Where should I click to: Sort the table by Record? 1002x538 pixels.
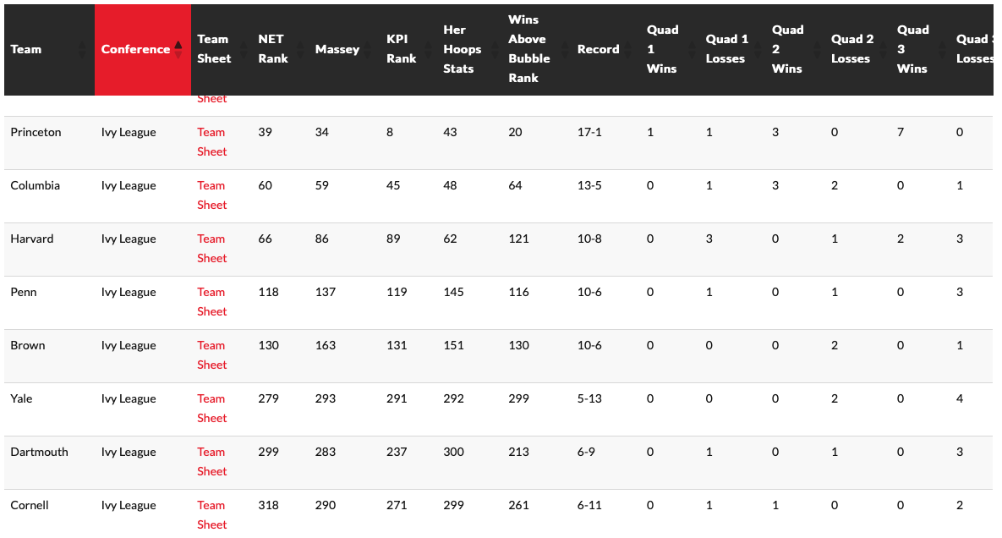point(598,49)
